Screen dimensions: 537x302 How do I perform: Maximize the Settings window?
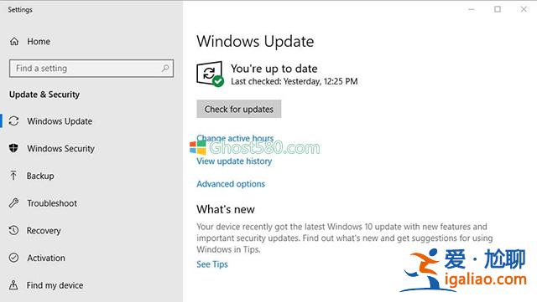pyautogui.click(x=498, y=9)
